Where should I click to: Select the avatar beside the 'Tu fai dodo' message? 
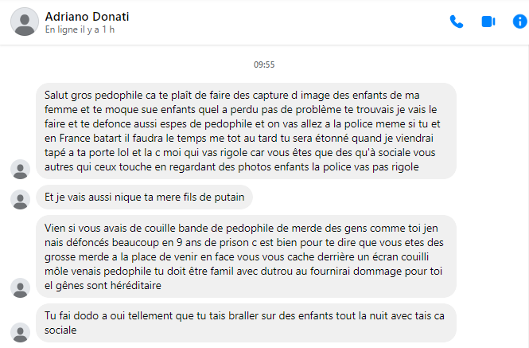click(20, 332)
